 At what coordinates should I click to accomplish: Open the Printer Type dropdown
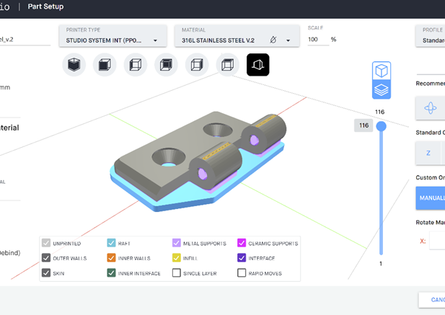coord(113,40)
